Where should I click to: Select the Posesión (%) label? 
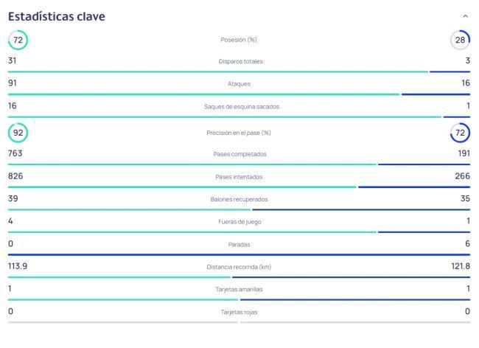(239, 40)
